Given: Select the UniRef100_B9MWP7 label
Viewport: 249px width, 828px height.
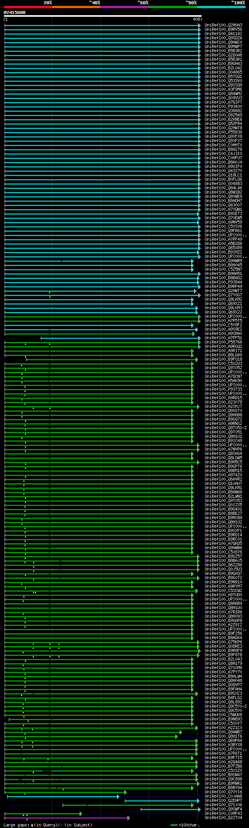Looking at the screenshot, I should [x=223, y=47].
